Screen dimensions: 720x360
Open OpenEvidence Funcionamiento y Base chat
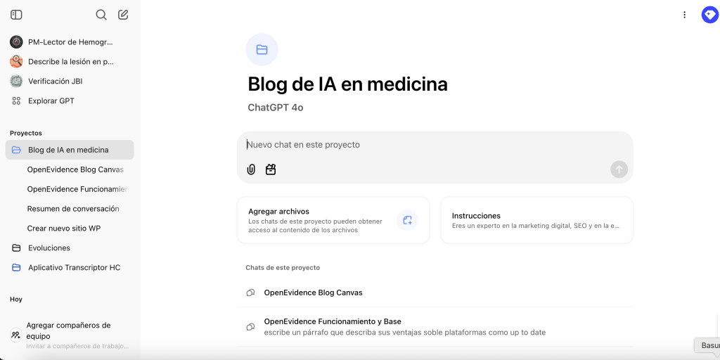(332, 321)
